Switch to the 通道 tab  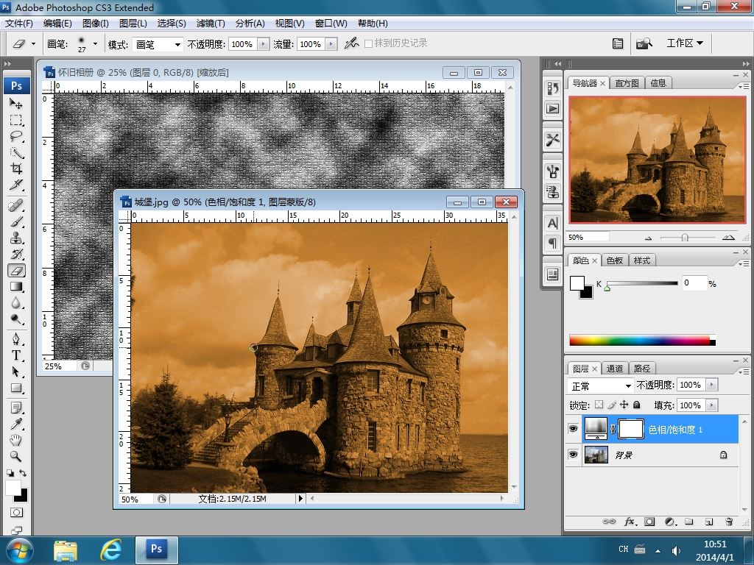[x=615, y=369]
